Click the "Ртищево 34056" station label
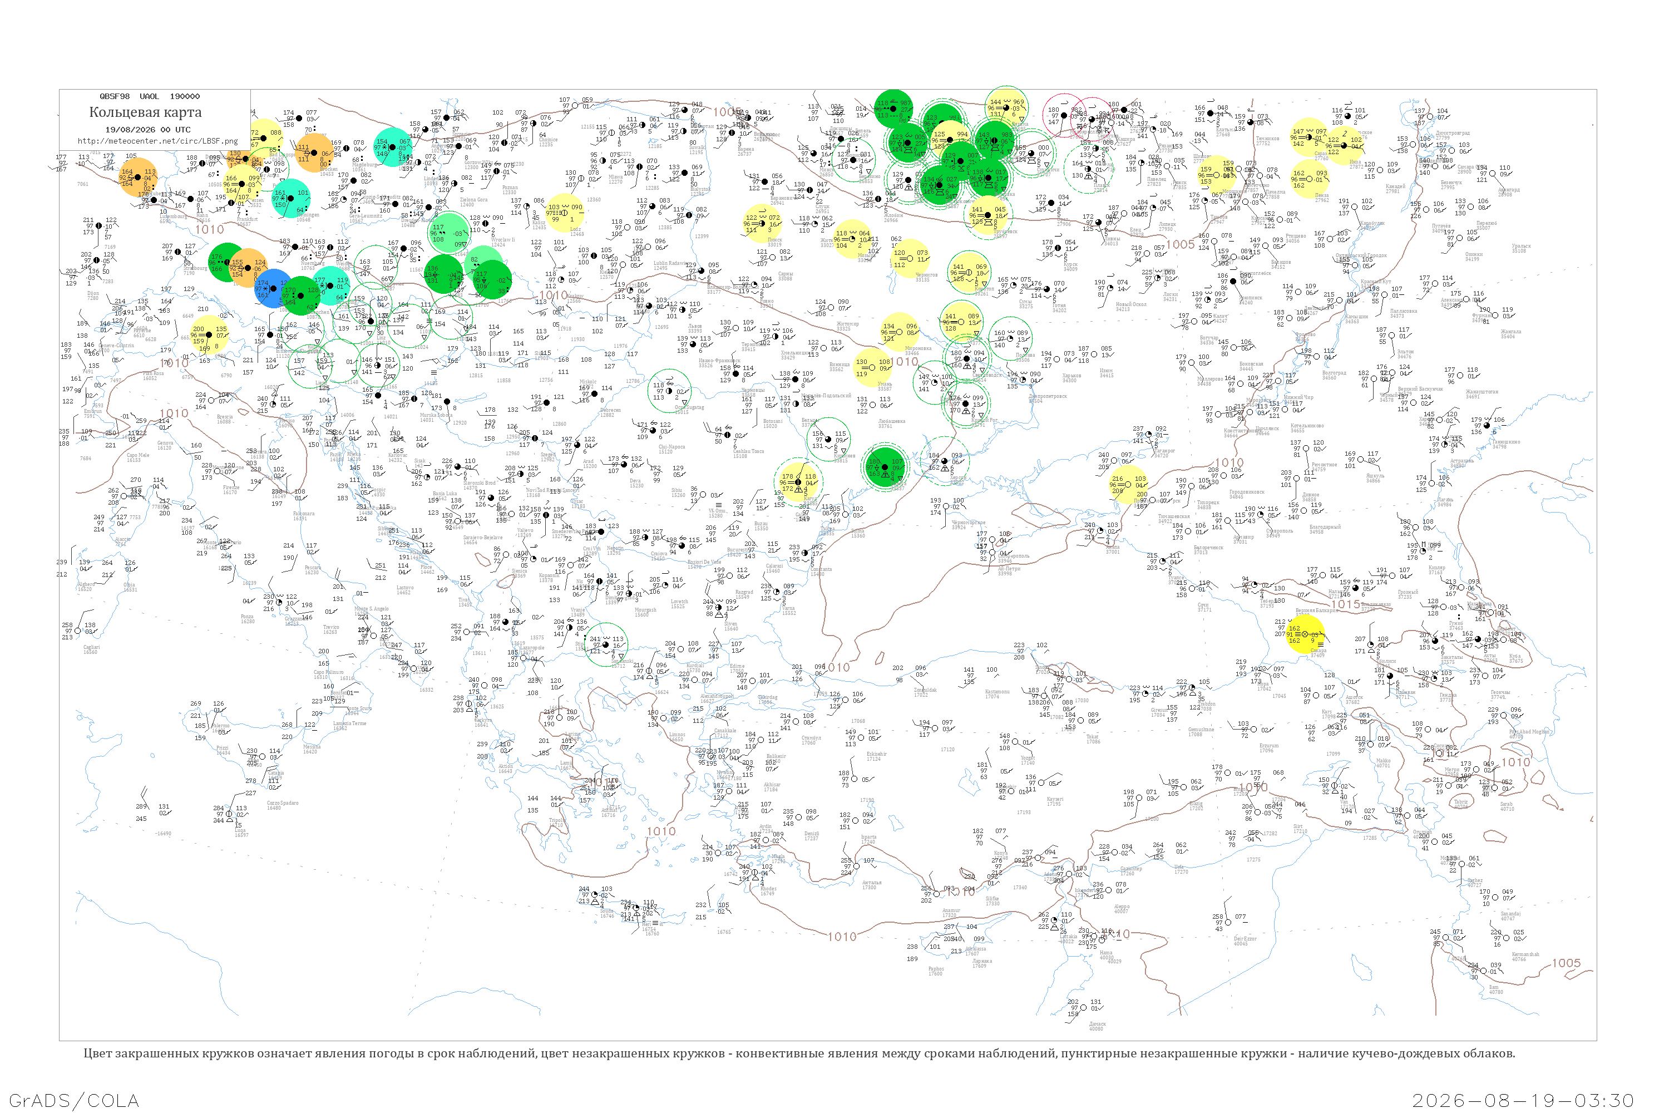1669x1113 pixels. (1295, 238)
